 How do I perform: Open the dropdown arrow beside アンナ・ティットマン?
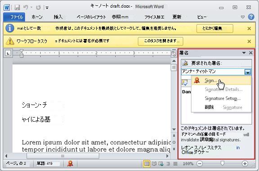coord(248,72)
